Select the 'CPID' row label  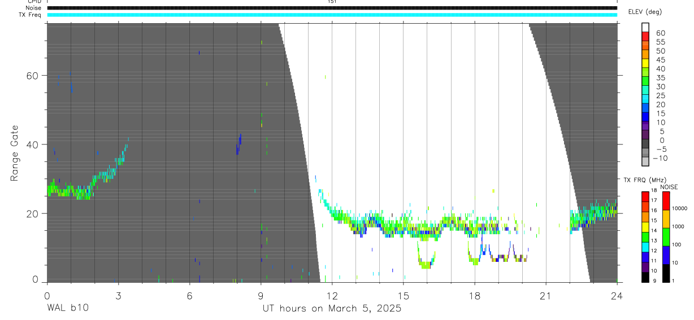coord(34,2)
